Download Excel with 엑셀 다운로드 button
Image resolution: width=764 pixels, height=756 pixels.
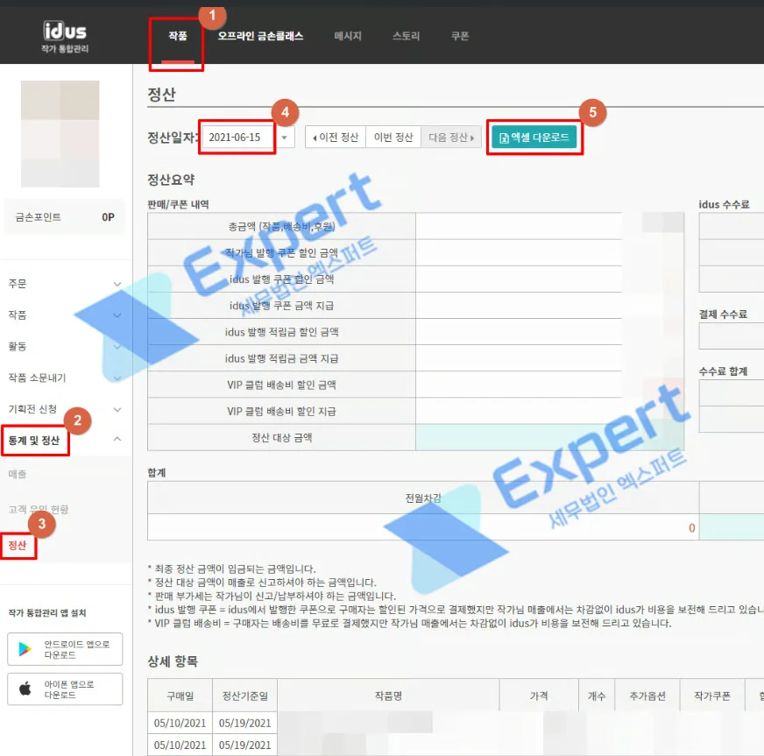(534, 138)
